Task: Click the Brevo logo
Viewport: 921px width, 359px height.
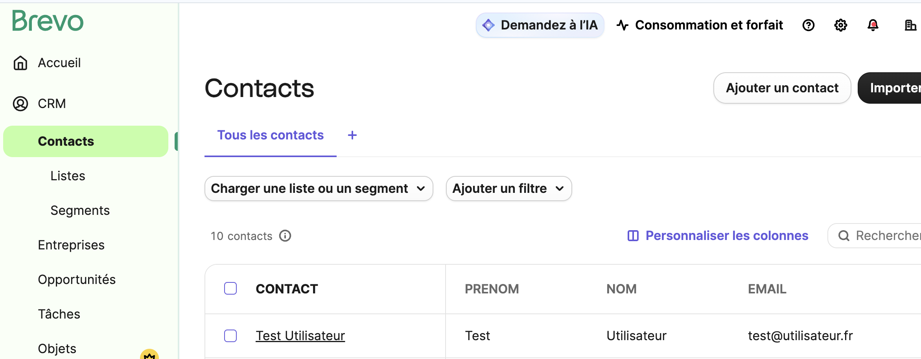Action: (x=48, y=21)
